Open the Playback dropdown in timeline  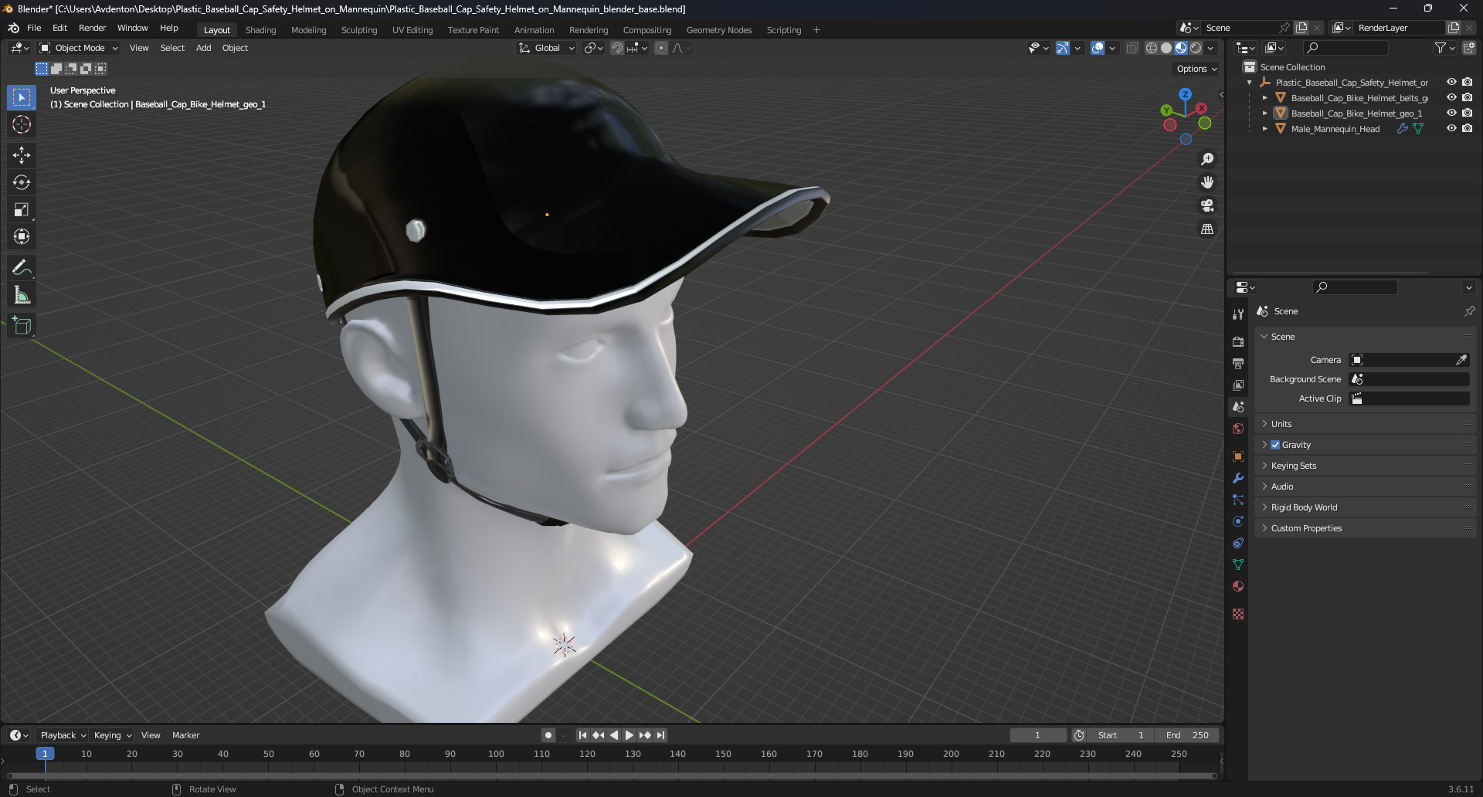[x=63, y=735]
